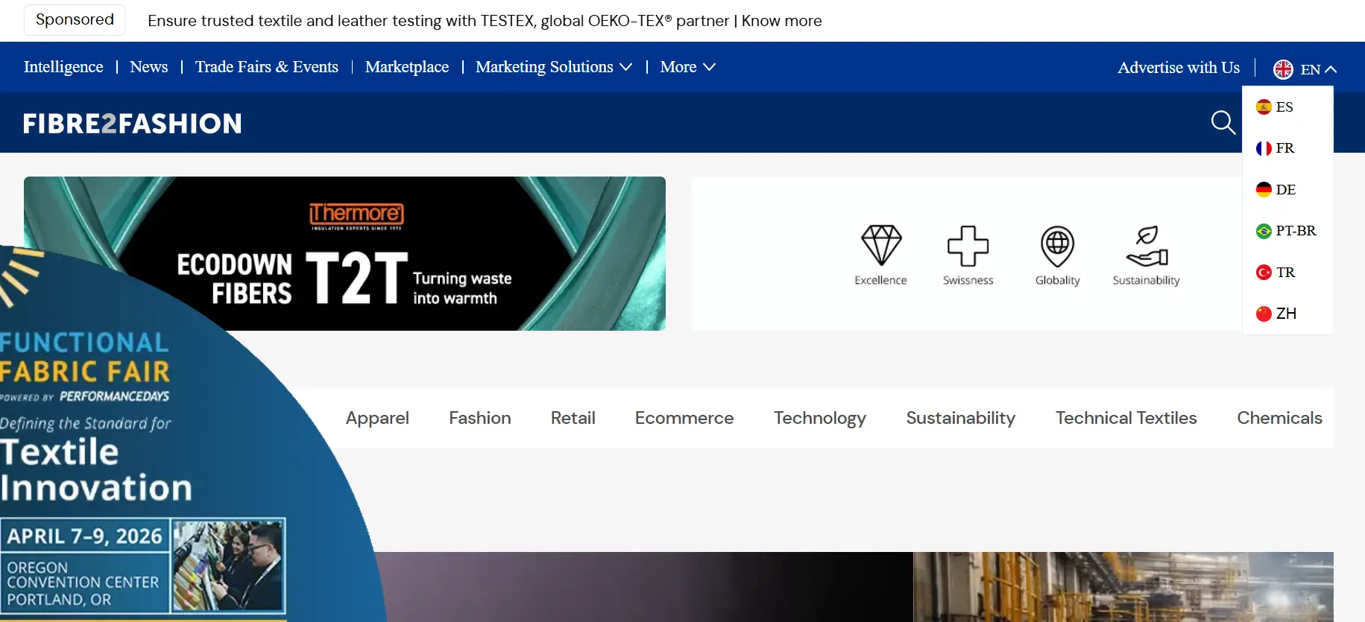This screenshot has height=622, width=1365.
Task: Switch to the Technical Textiles tab
Action: click(x=1126, y=418)
